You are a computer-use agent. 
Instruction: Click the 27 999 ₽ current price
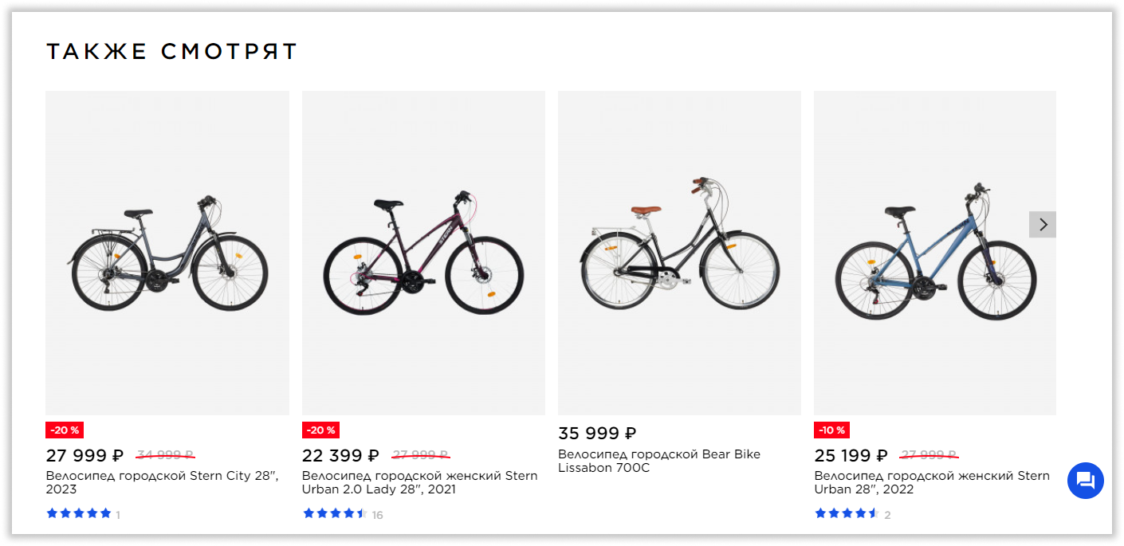84,456
